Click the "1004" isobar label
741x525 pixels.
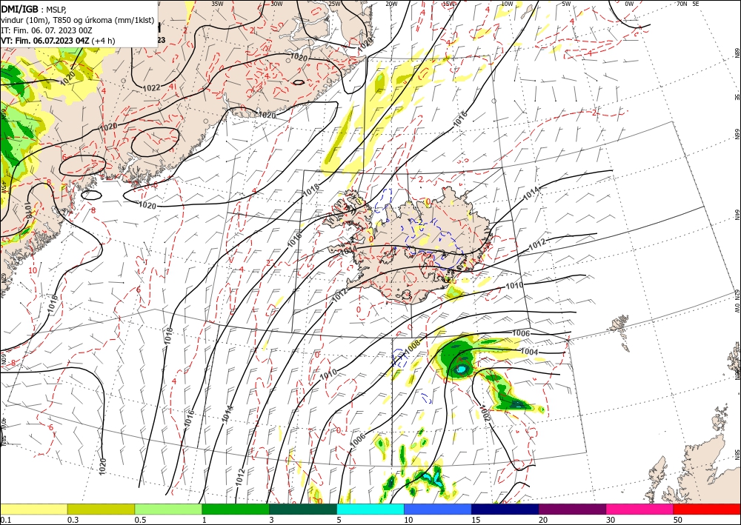tap(529, 352)
